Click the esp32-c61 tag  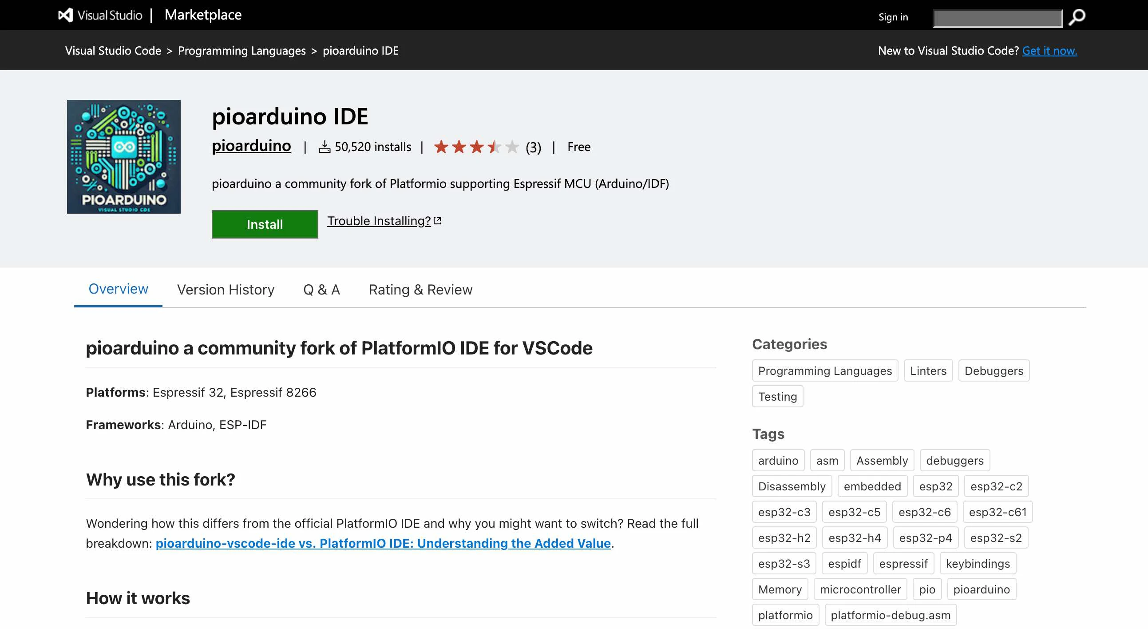[x=998, y=512]
